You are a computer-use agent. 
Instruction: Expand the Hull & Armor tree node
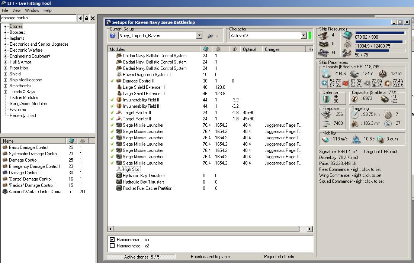click(5, 62)
